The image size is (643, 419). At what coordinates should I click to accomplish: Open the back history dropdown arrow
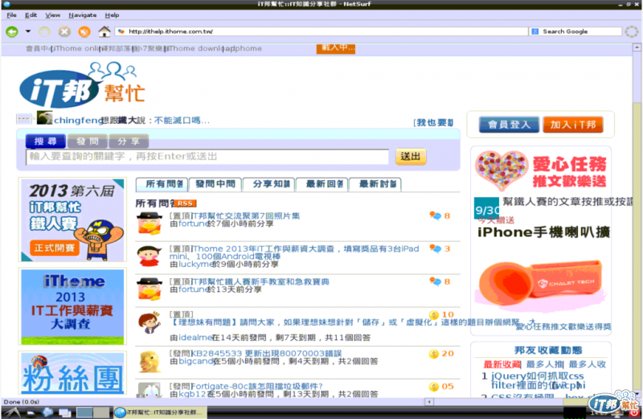point(28,31)
